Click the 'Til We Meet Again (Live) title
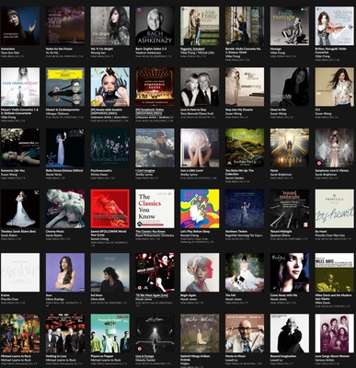This screenshot has width=356, height=368. tap(152, 295)
